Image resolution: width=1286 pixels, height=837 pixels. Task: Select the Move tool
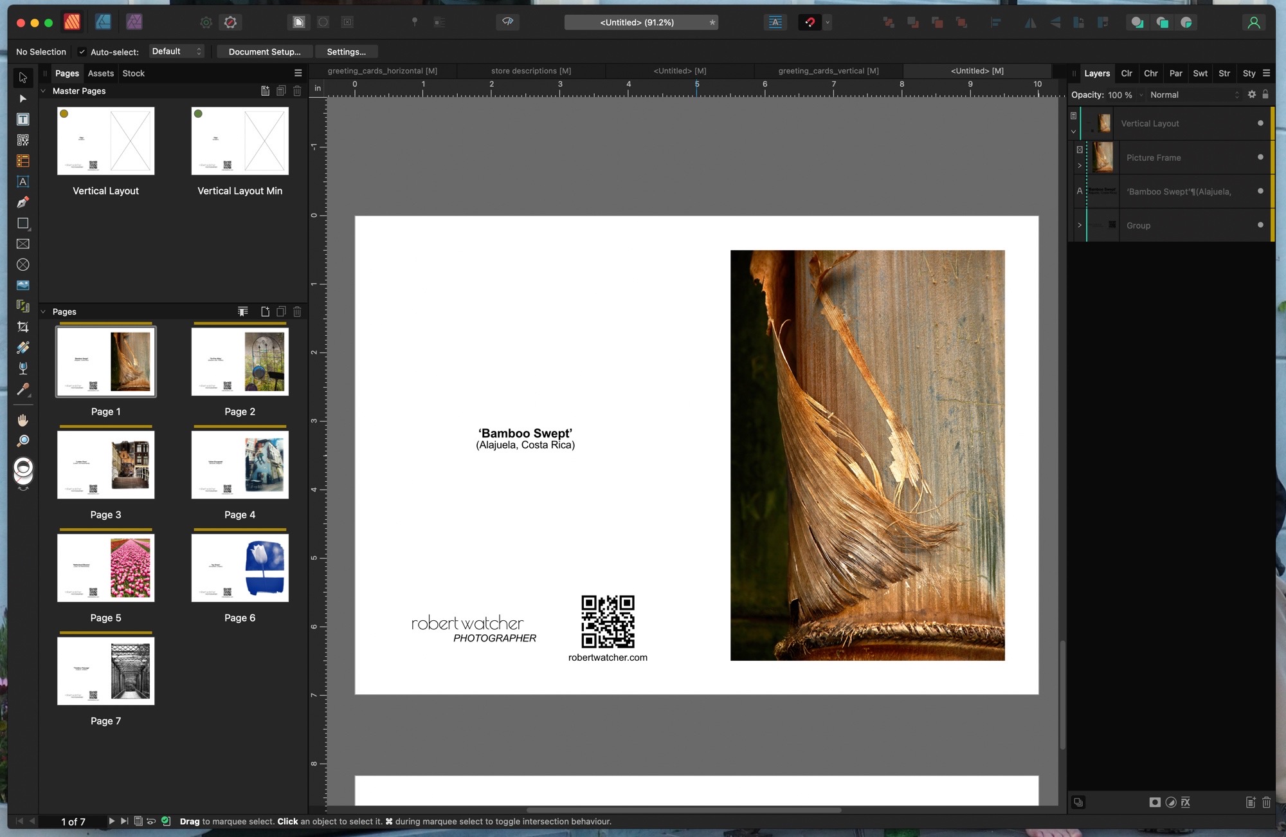coord(23,78)
